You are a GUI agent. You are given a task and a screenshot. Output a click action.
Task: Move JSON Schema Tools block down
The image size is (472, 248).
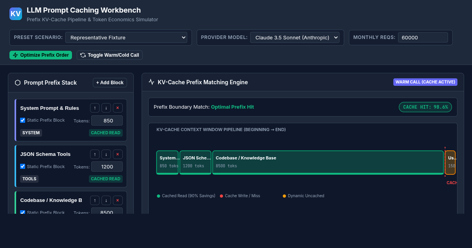(106, 154)
